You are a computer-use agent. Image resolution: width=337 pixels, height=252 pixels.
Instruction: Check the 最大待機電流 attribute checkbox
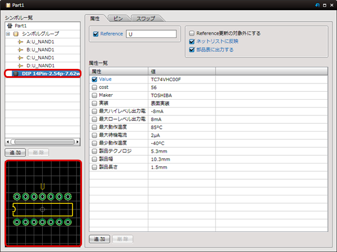click(94, 135)
